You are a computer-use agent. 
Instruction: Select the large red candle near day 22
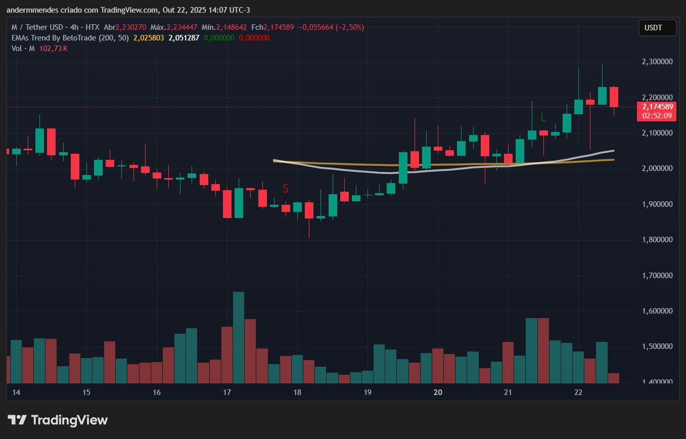pos(613,96)
